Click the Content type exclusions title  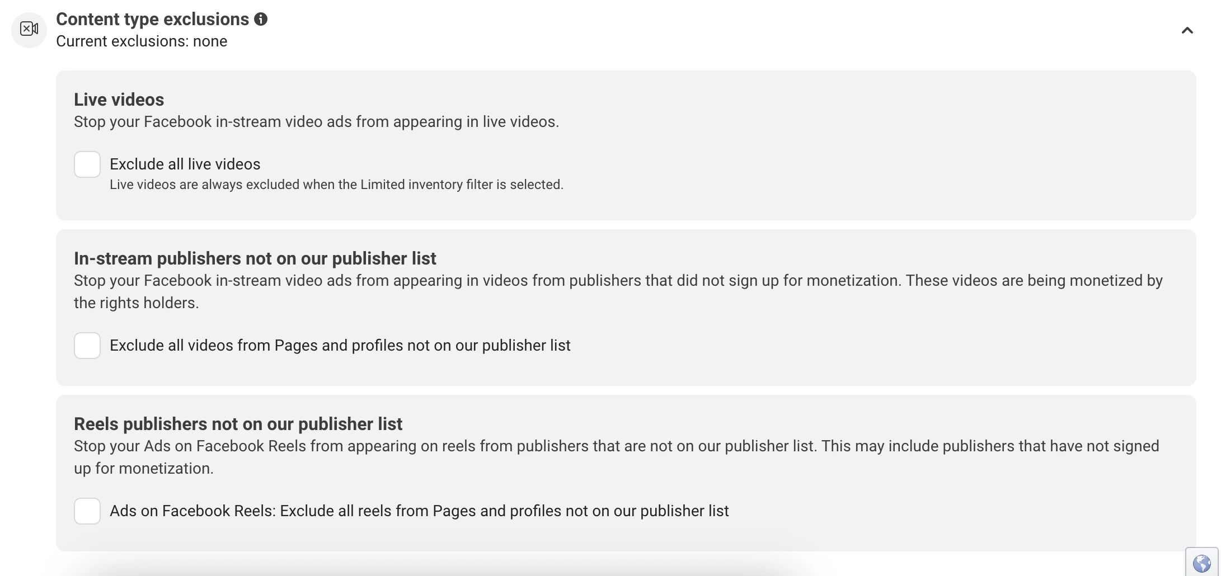tap(152, 18)
